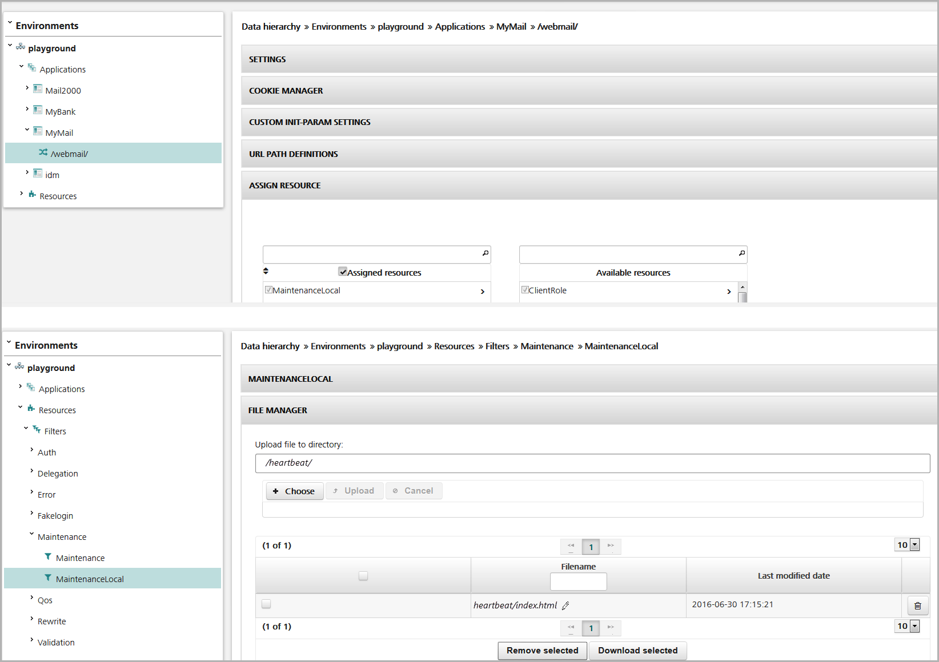
Task: Expand the Qos filter node
Action: pyautogui.click(x=31, y=598)
